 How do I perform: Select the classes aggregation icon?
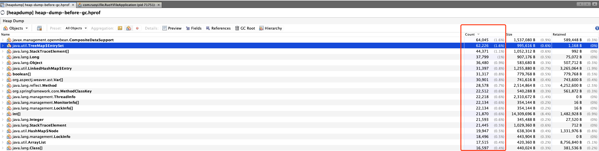(129, 28)
